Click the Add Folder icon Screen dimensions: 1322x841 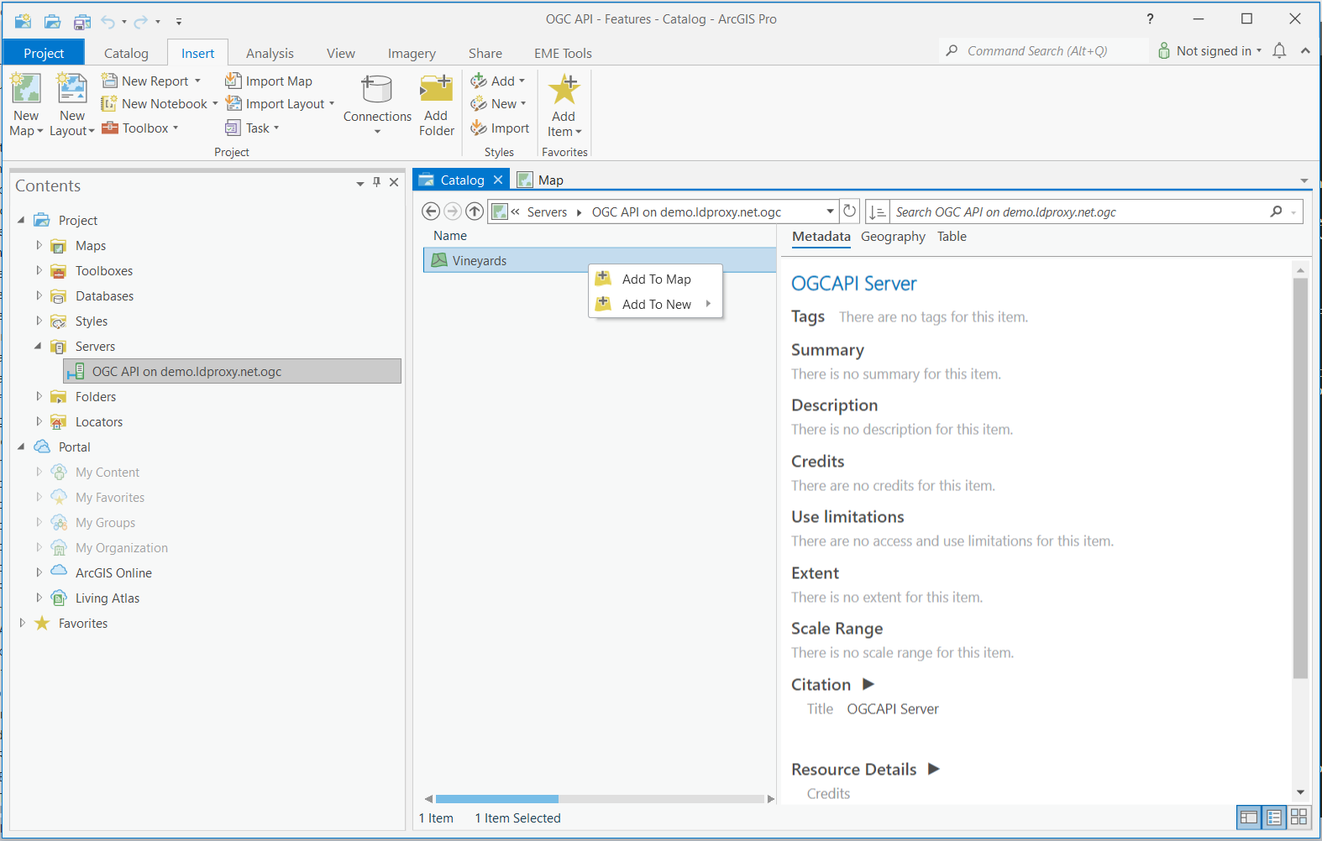coord(437,89)
